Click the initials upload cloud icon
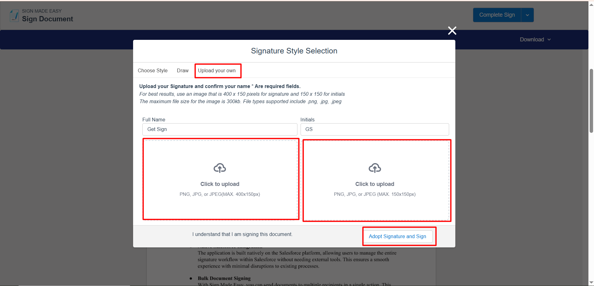Screen dimensions: 594x286 (x=375, y=168)
